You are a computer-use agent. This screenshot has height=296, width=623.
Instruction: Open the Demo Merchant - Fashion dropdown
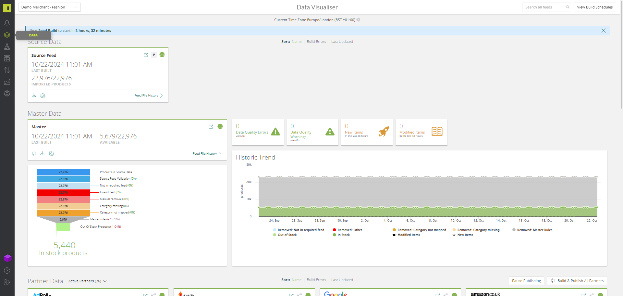(x=49, y=7)
